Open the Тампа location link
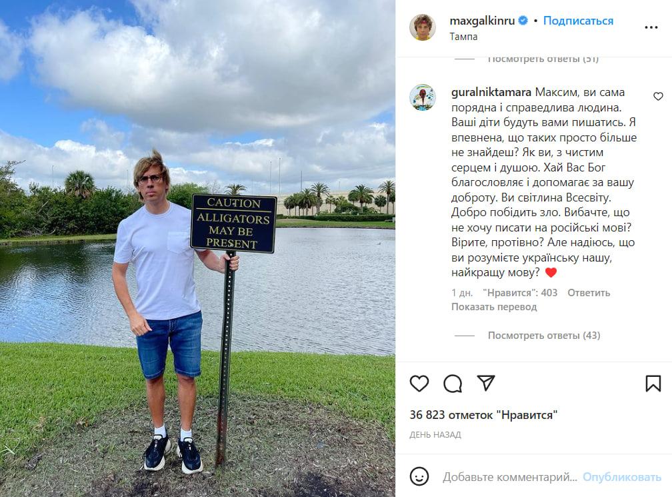 coord(463,37)
